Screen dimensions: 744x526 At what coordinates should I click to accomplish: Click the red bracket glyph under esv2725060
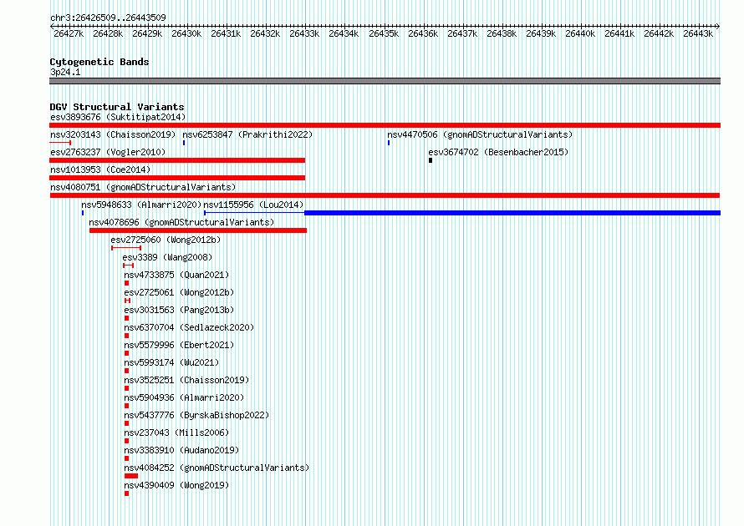(x=126, y=248)
